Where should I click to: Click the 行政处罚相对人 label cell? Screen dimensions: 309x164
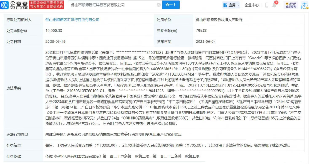tap(23, 20)
